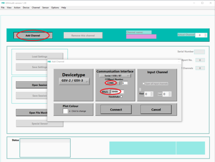Toggle the Handshake radio button
This screenshot has width=215, height=162.
click(x=121, y=97)
